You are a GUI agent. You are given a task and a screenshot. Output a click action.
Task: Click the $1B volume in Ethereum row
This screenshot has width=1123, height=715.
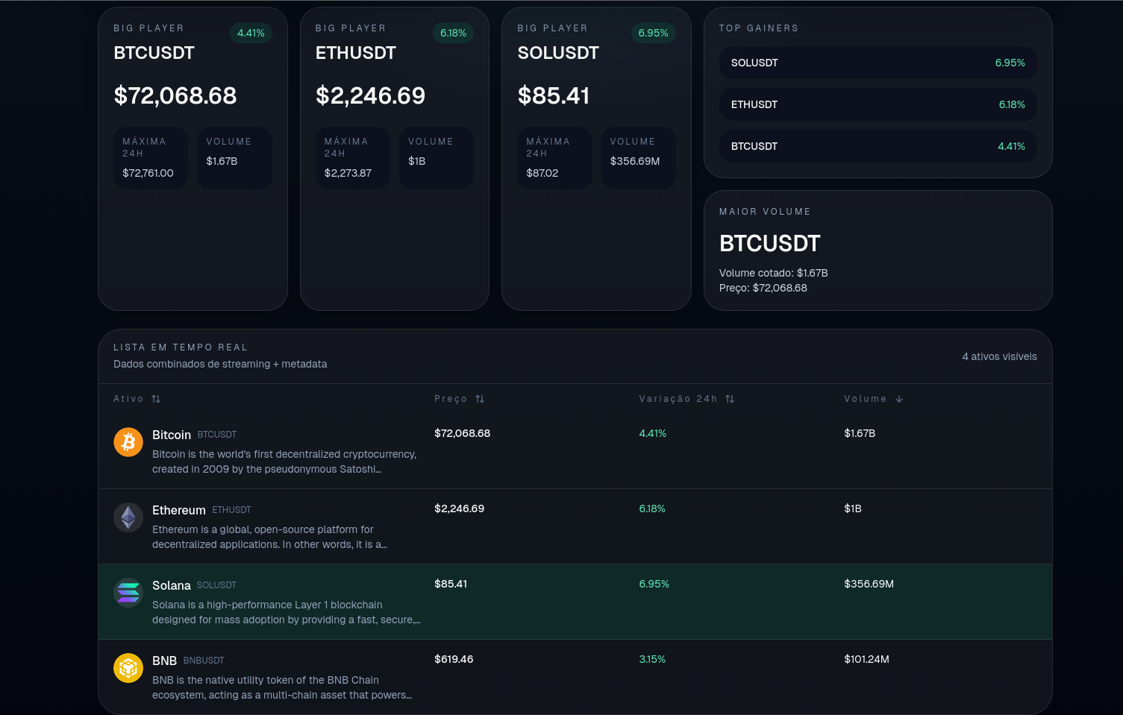point(853,508)
